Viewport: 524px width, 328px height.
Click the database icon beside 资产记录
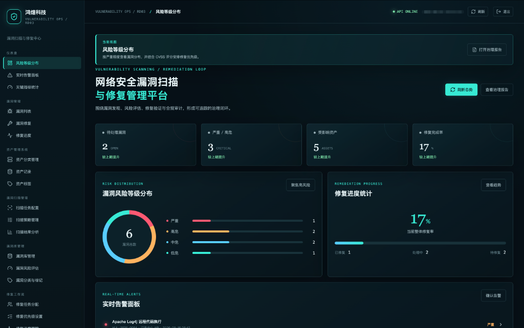click(10, 172)
